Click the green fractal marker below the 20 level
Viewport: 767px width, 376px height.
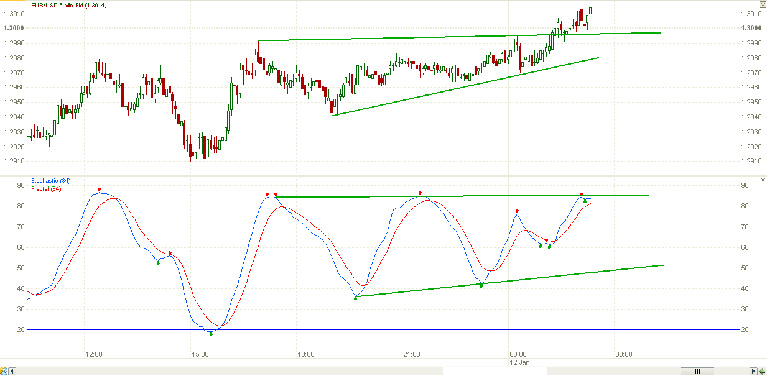[x=211, y=334]
